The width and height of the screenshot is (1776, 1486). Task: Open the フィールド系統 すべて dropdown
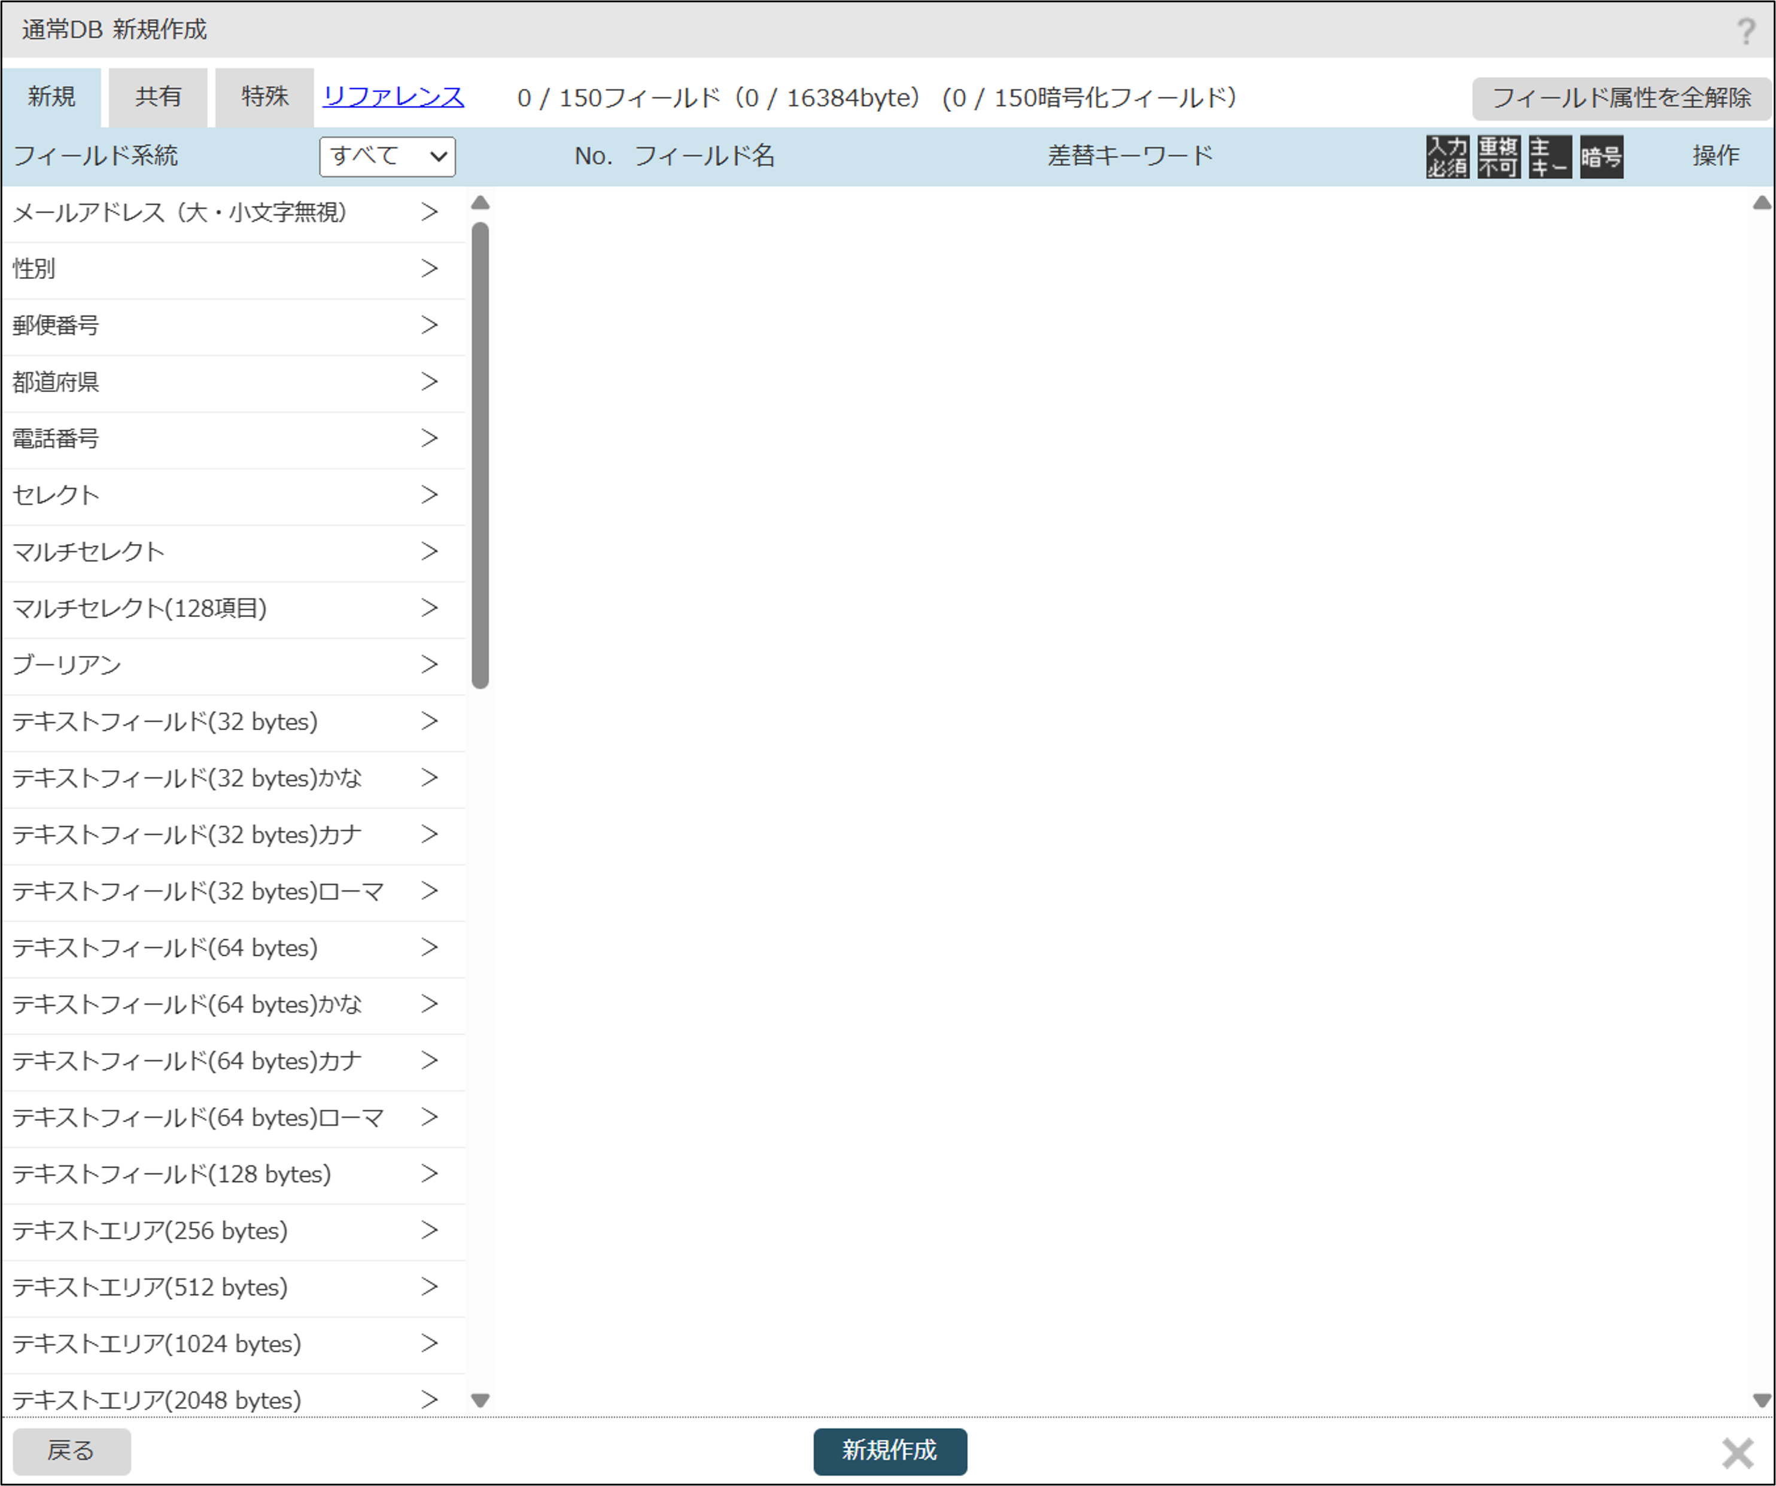387,156
